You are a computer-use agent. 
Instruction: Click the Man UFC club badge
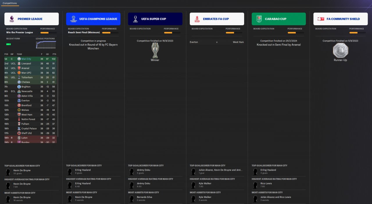tap(19, 73)
